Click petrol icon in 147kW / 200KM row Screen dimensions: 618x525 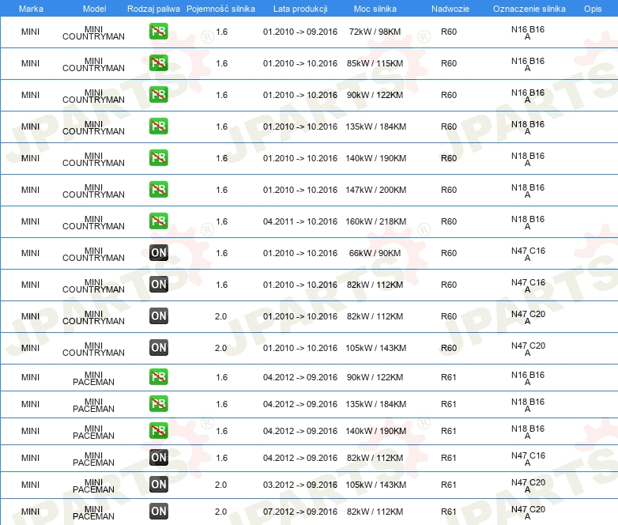(158, 189)
